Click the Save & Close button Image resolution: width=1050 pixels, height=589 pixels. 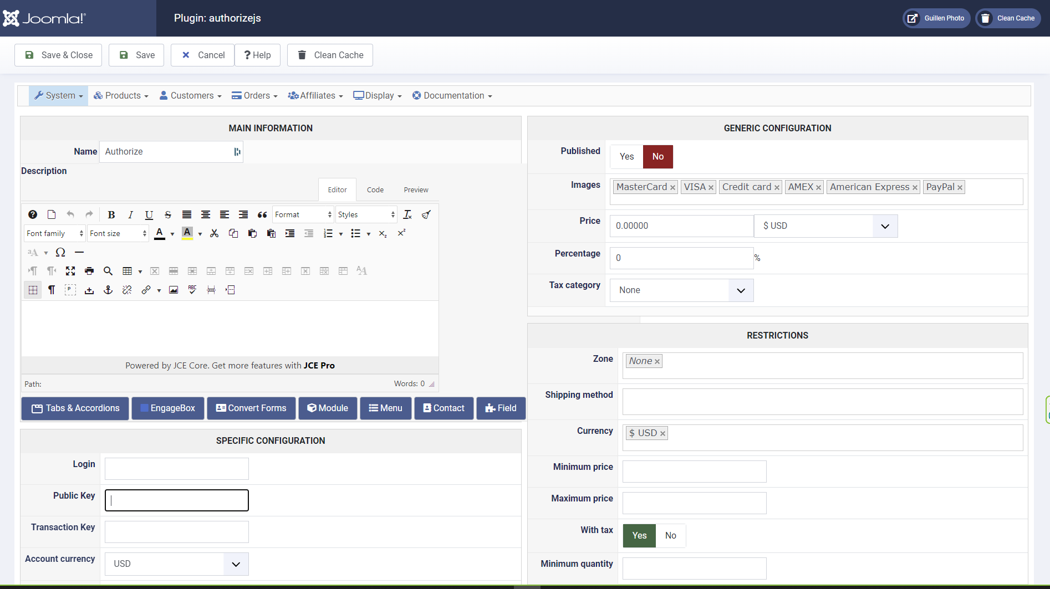58,55
